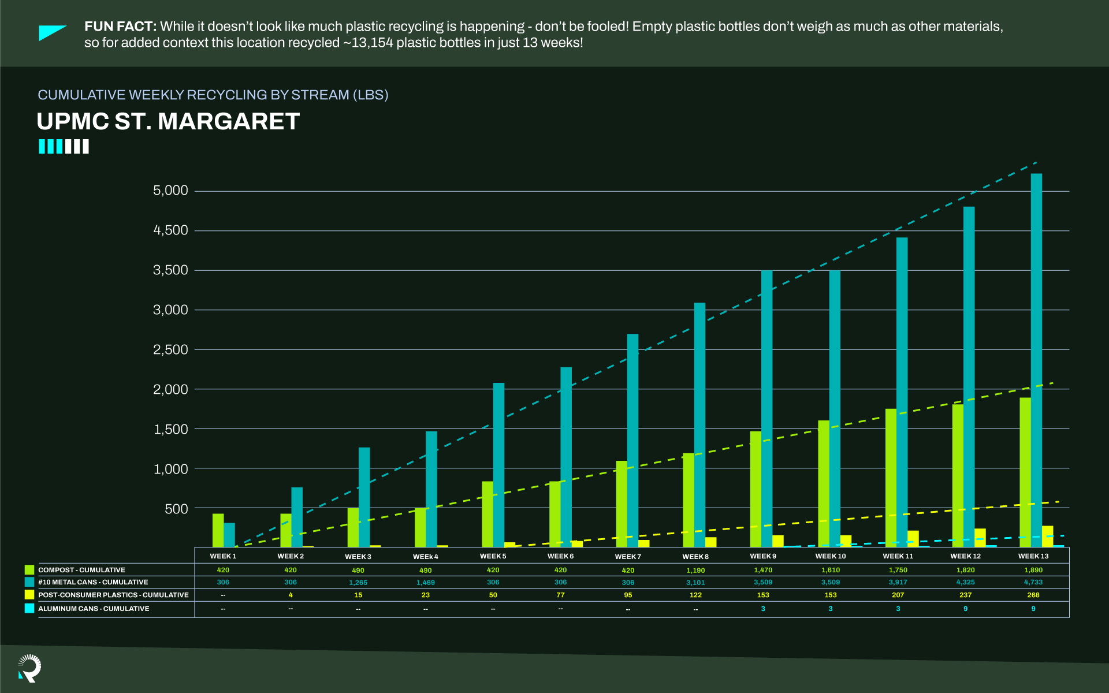The image size is (1109, 693).
Task: Click the WEEK 7 column header
Action: [x=628, y=557]
